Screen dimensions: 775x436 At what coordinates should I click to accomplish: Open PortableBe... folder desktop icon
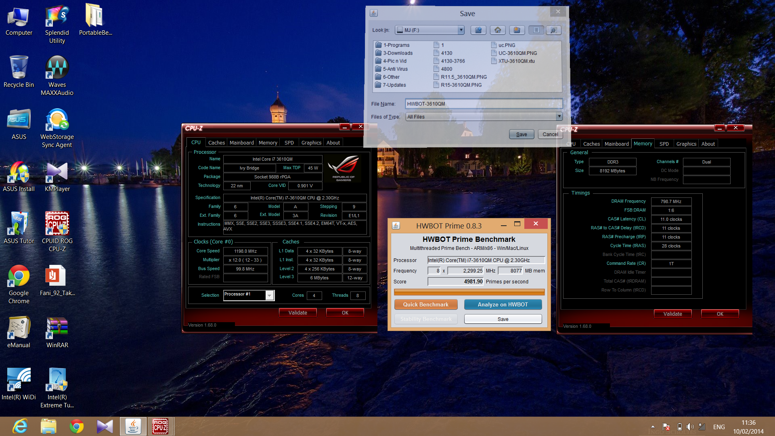coord(95,20)
